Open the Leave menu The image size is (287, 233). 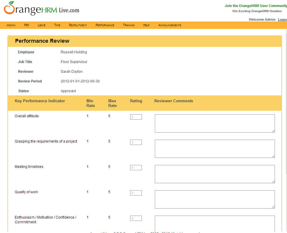coord(42,25)
